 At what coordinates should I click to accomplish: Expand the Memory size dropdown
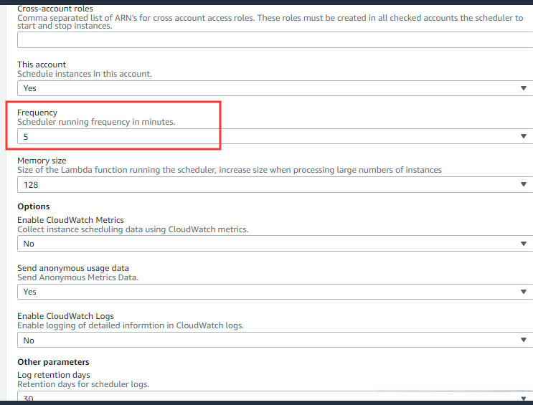pyautogui.click(x=273, y=185)
